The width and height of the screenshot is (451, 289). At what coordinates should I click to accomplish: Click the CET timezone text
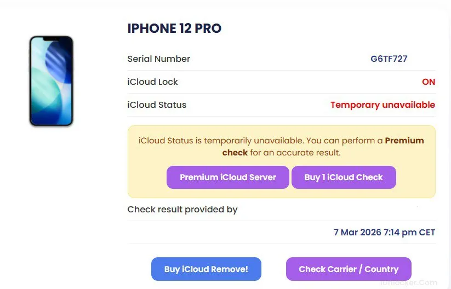(x=427, y=233)
